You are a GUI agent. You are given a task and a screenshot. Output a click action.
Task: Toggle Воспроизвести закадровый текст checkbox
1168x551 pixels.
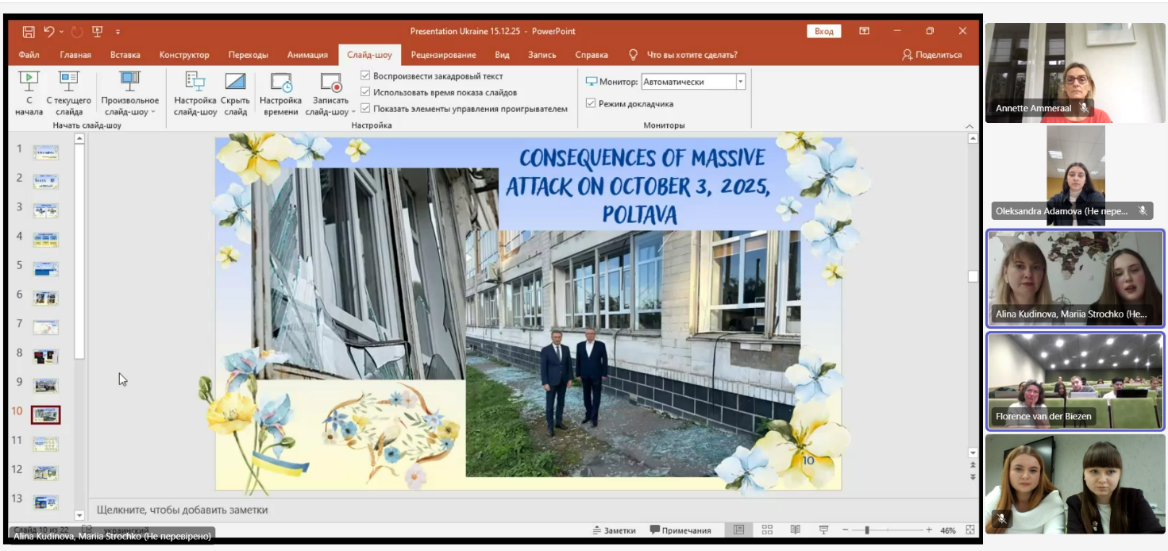click(x=365, y=76)
